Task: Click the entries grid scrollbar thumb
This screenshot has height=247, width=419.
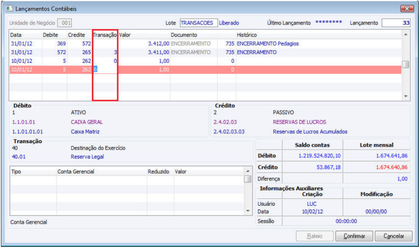Action: coord(406,64)
